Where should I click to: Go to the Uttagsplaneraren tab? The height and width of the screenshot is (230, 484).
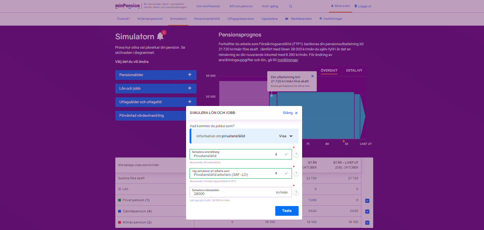click(241, 19)
